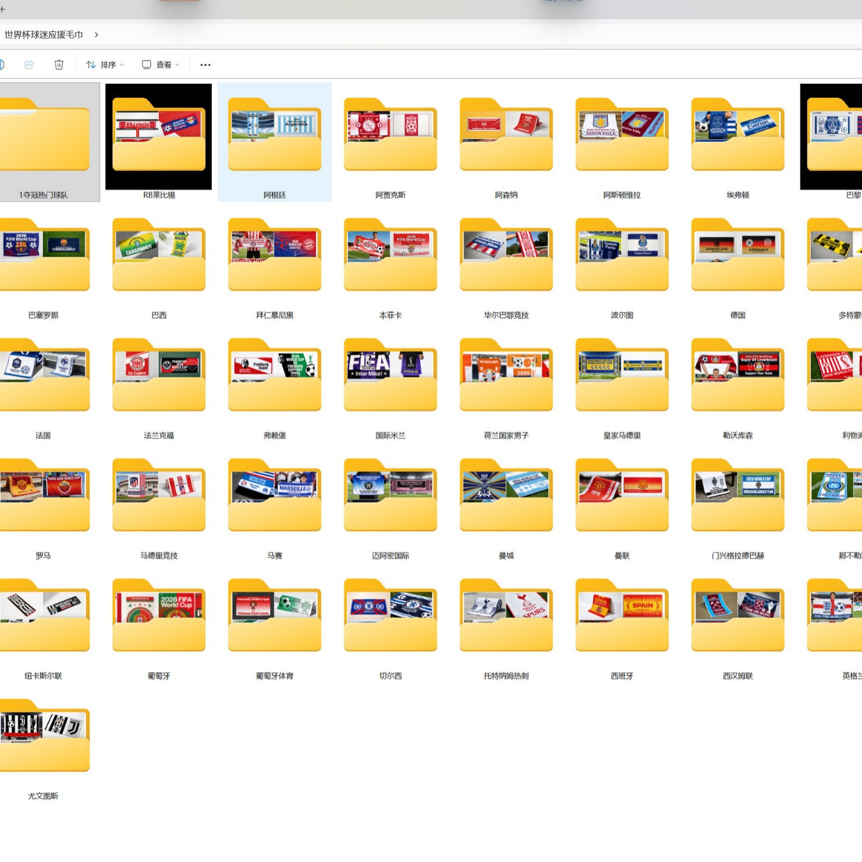Viewport: 862px width, 862px height.
Task: Expand the breadcrumb chevron after 世界杯球迷应援毛巾
Action: point(96,35)
